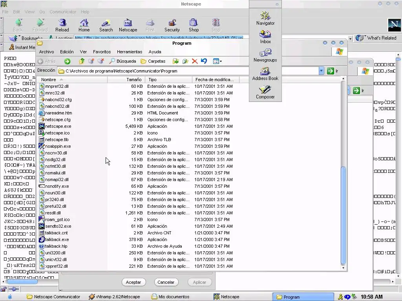Select the file xppref32.dll
Screen dimensions: 402x301
(x=57, y=266)
